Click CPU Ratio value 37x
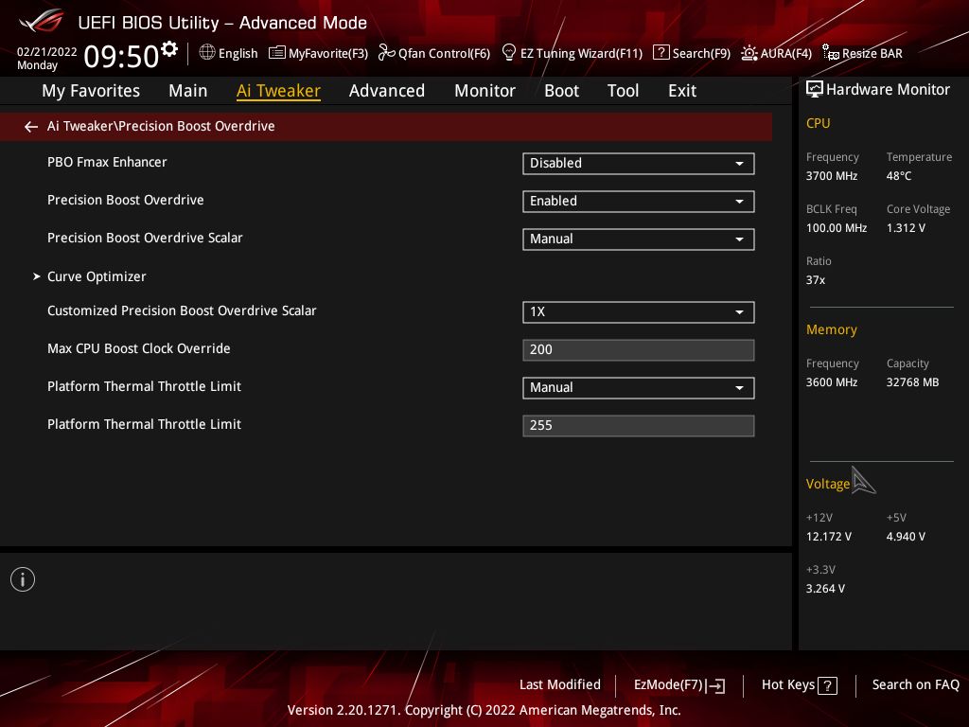 tap(816, 280)
